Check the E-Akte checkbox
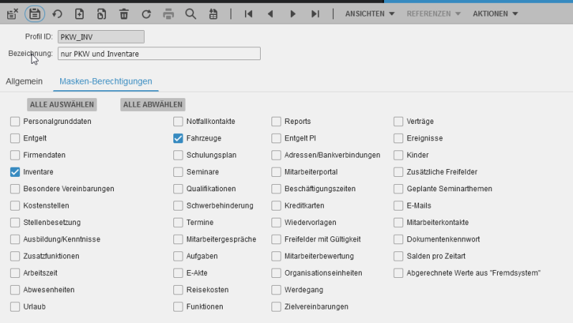This screenshot has height=323, width=573. pyautogui.click(x=178, y=273)
